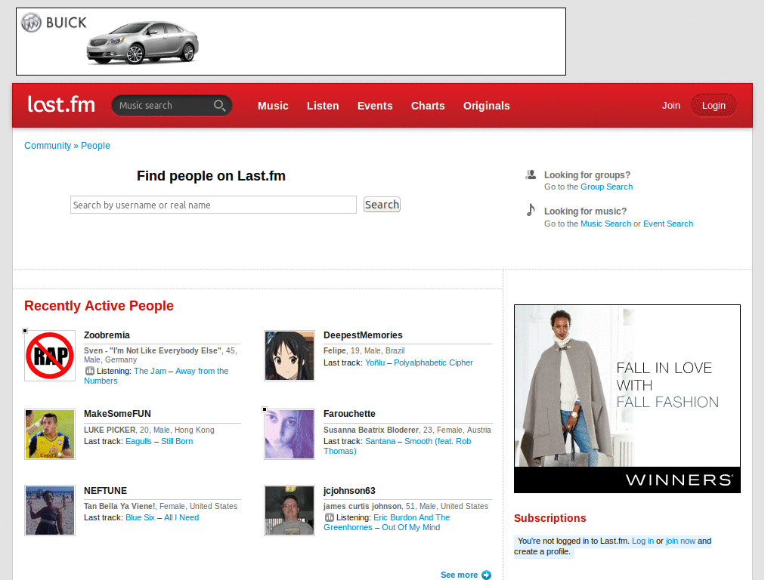Viewport: 774px width, 580px height.
Task: Click join now under Subscriptions
Action: (x=680, y=541)
